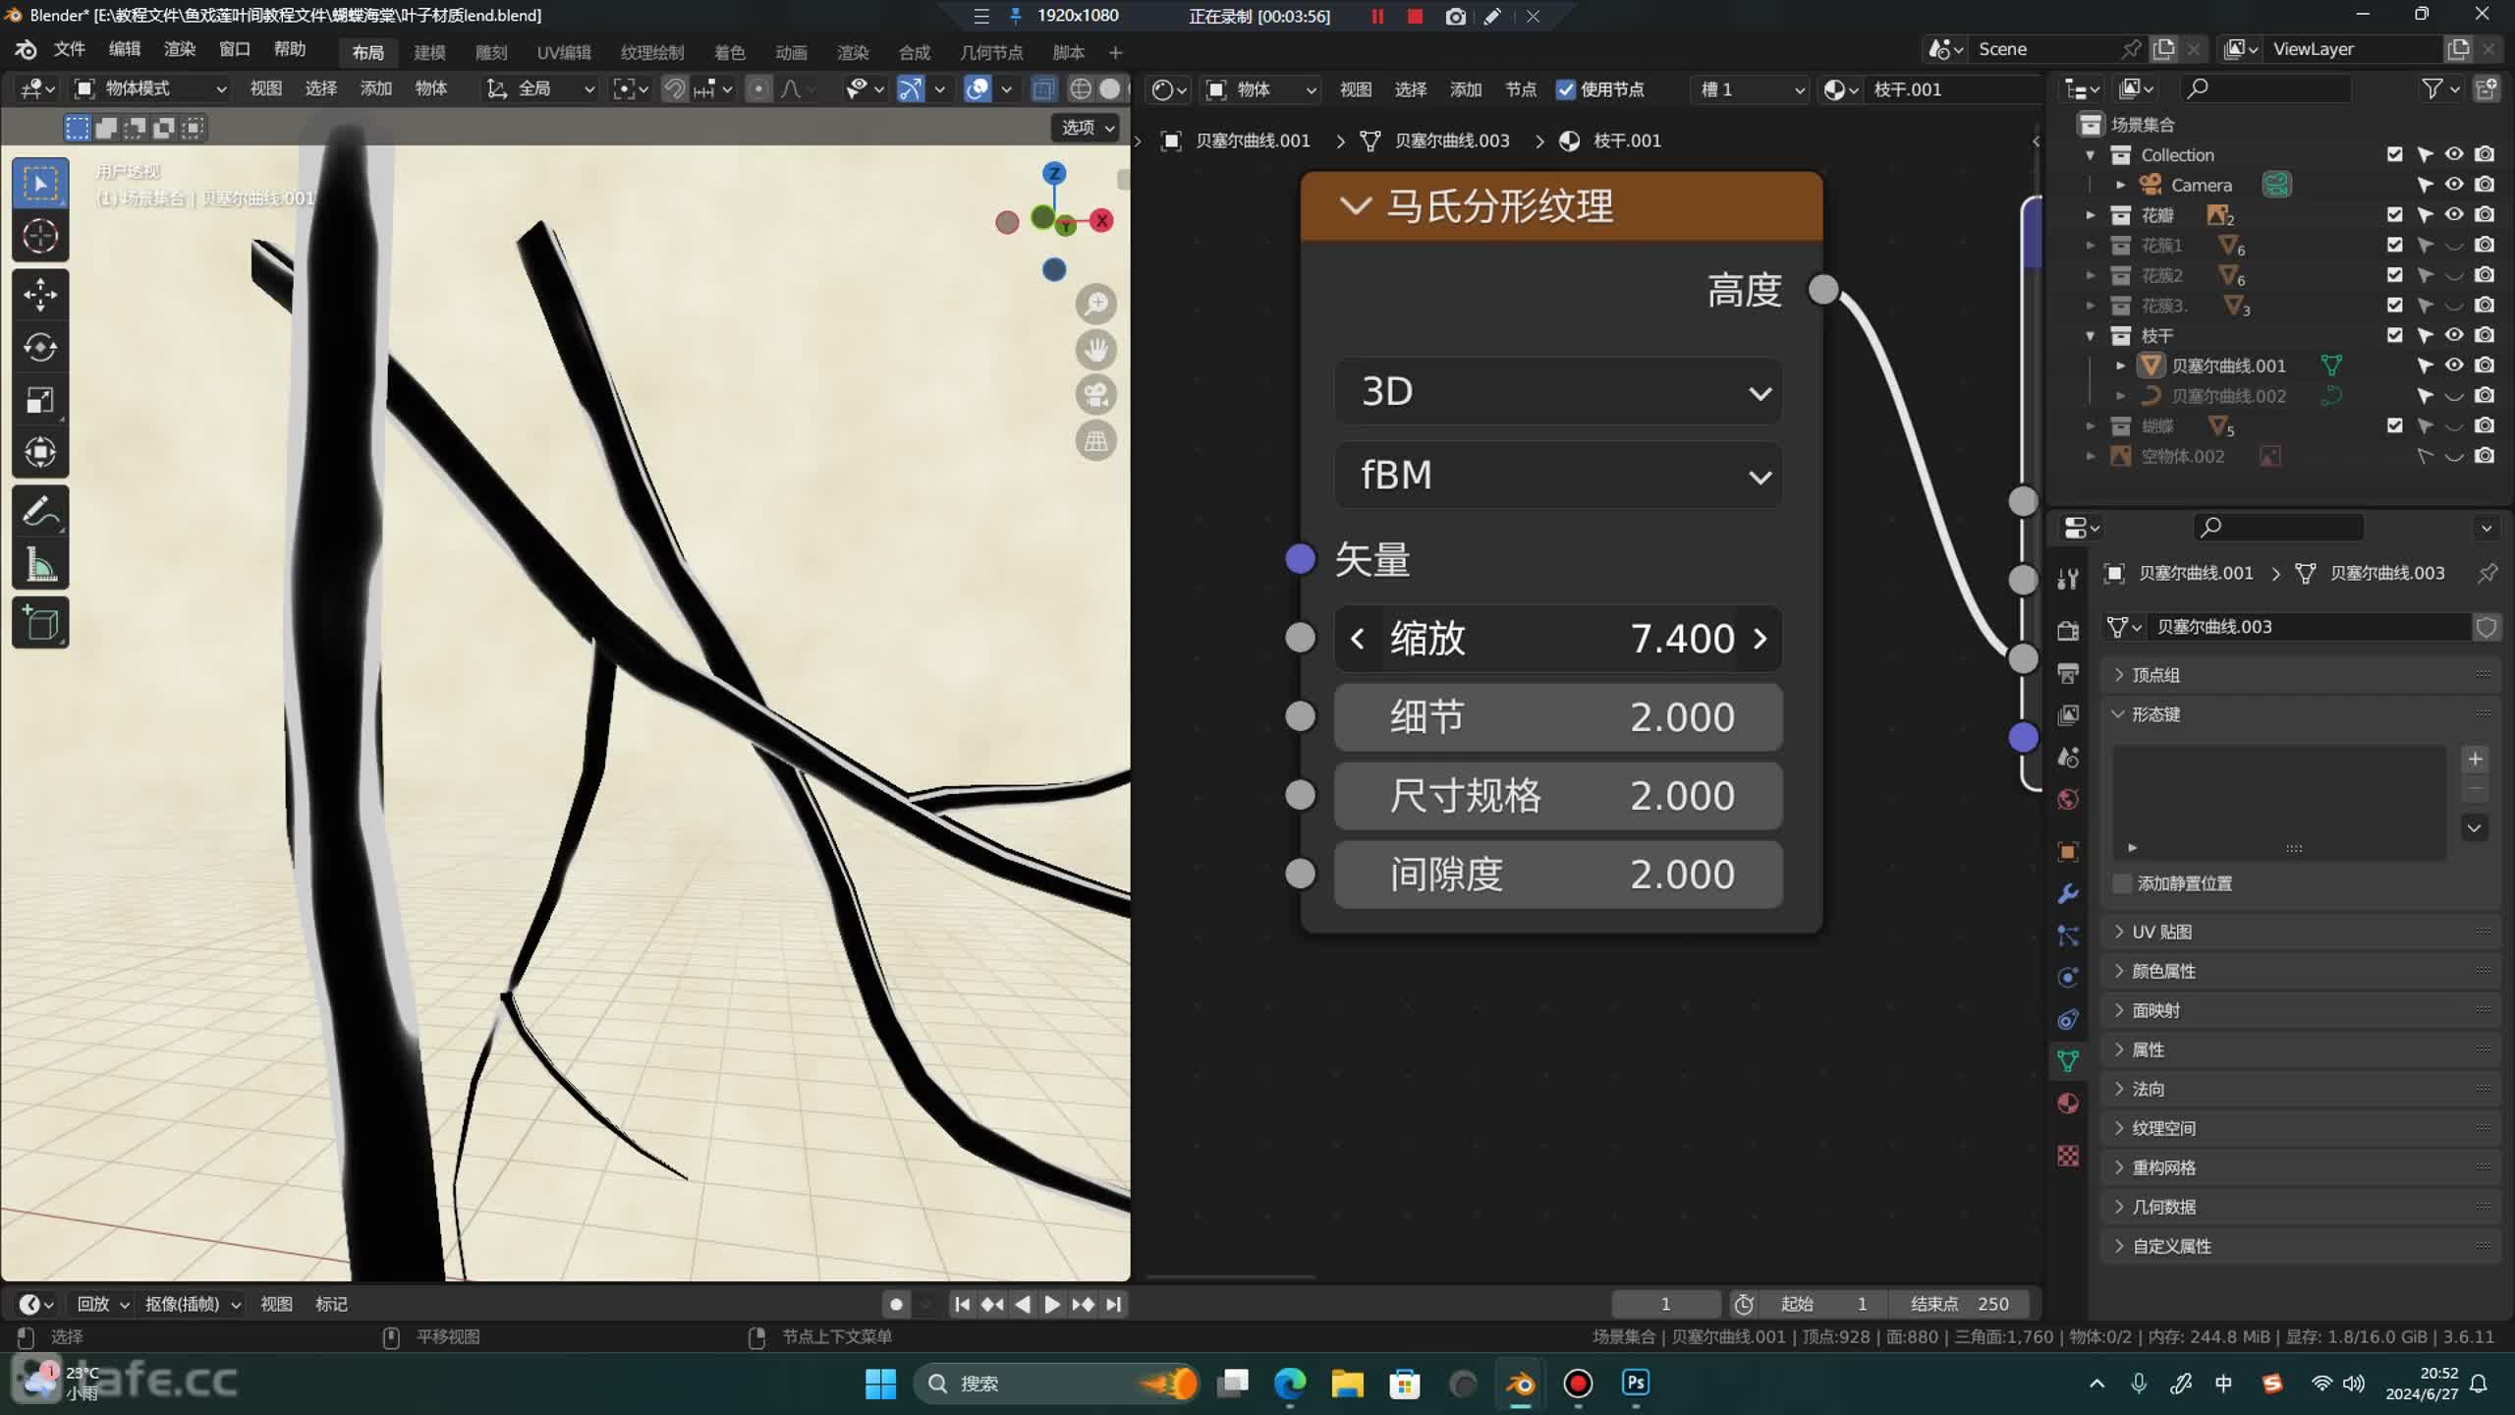
Task: Hide Camera with its eye icon
Action: click(2454, 185)
